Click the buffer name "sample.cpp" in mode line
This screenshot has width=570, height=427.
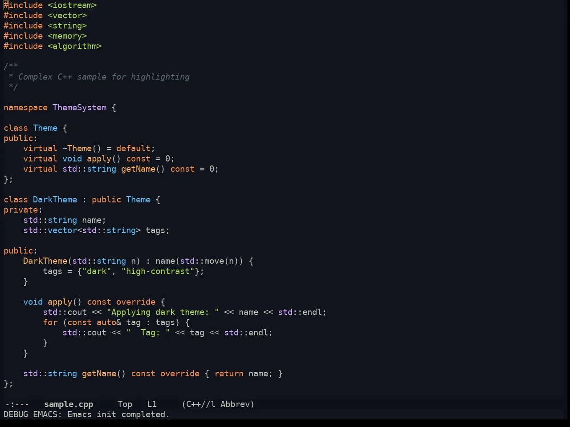click(x=69, y=404)
